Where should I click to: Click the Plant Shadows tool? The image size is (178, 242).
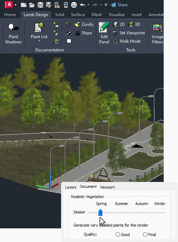13,34
